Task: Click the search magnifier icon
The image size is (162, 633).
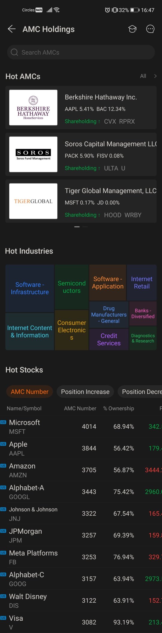Action: tap(14, 52)
